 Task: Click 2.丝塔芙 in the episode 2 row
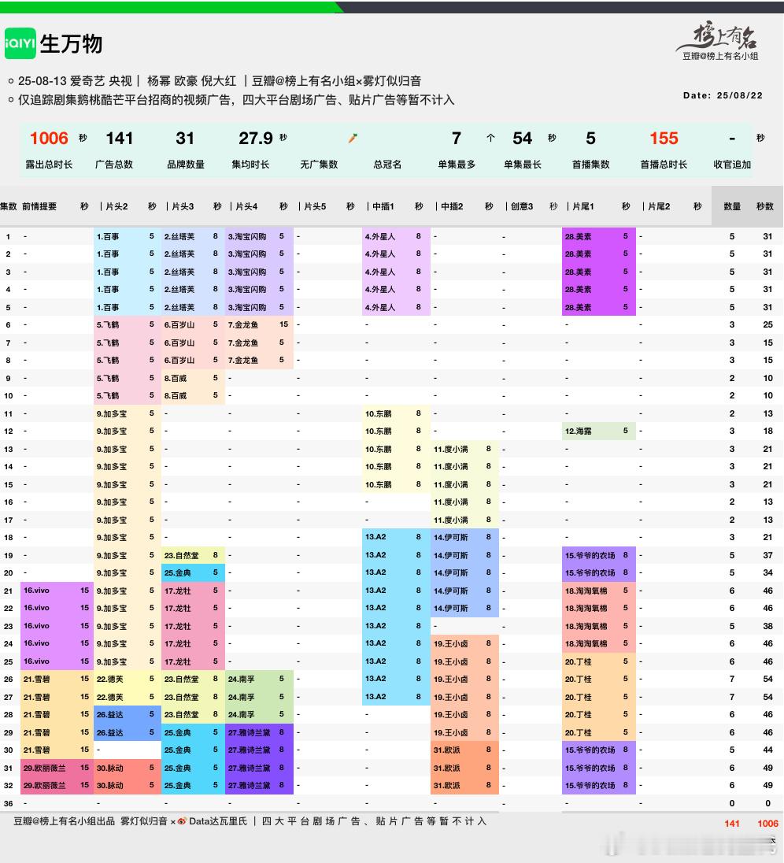click(x=179, y=254)
